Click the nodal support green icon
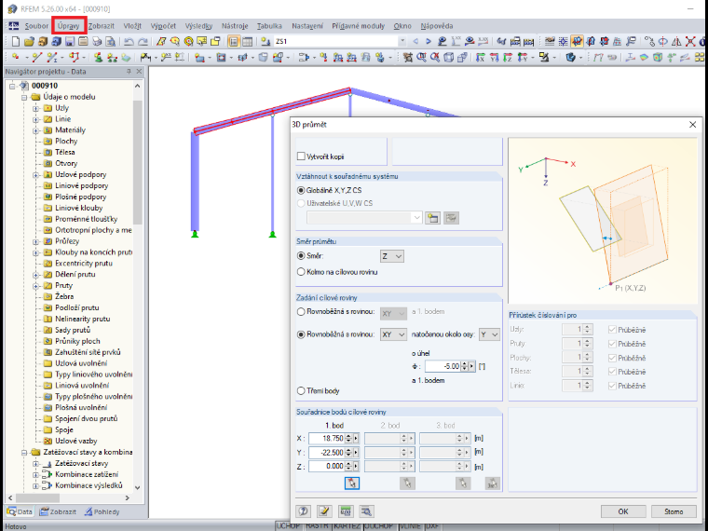Viewport: 708px width, 531px height. 98,58
